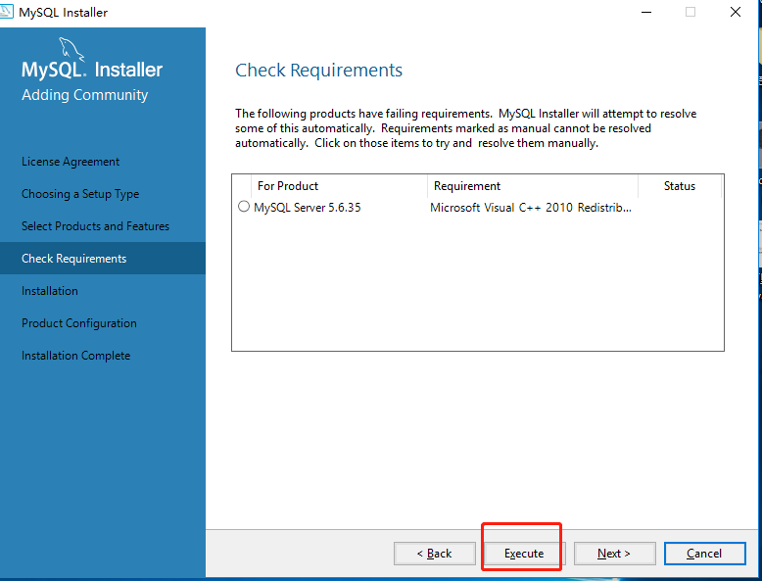Proceed with the Next button

(614, 554)
